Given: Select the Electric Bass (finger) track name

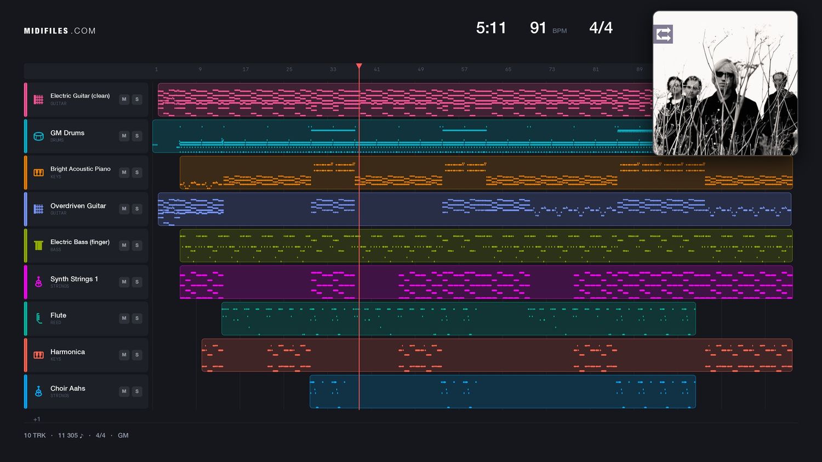Looking at the screenshot, I should 80,242.
